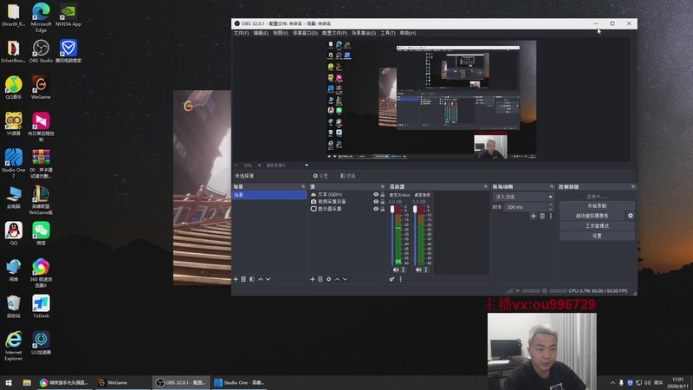Click the Start Virtual Camera button
The width and height of the screenshot is (693, 390).
point(593,216)
